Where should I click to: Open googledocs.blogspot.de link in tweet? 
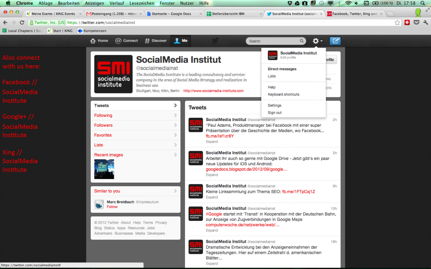point(246,169)
